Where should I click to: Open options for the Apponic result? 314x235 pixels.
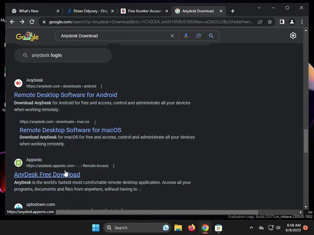[x=113, y=166]
